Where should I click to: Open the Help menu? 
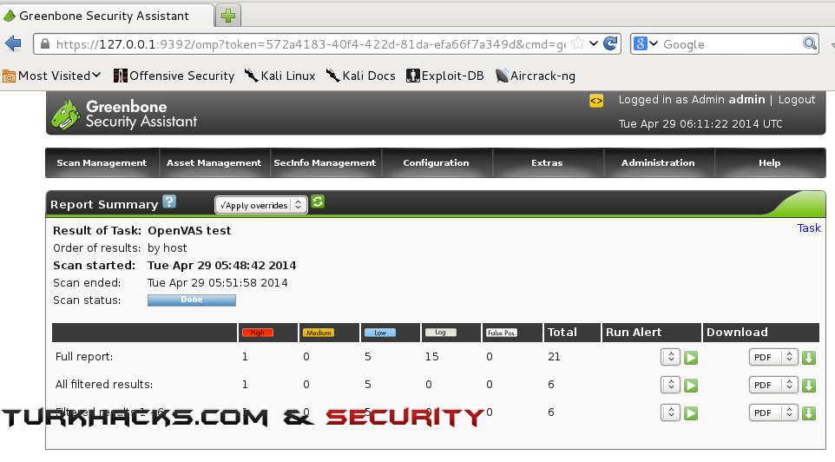[770, 163]
